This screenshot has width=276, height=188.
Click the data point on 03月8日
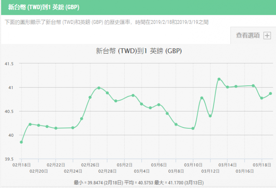coord(176,124)
